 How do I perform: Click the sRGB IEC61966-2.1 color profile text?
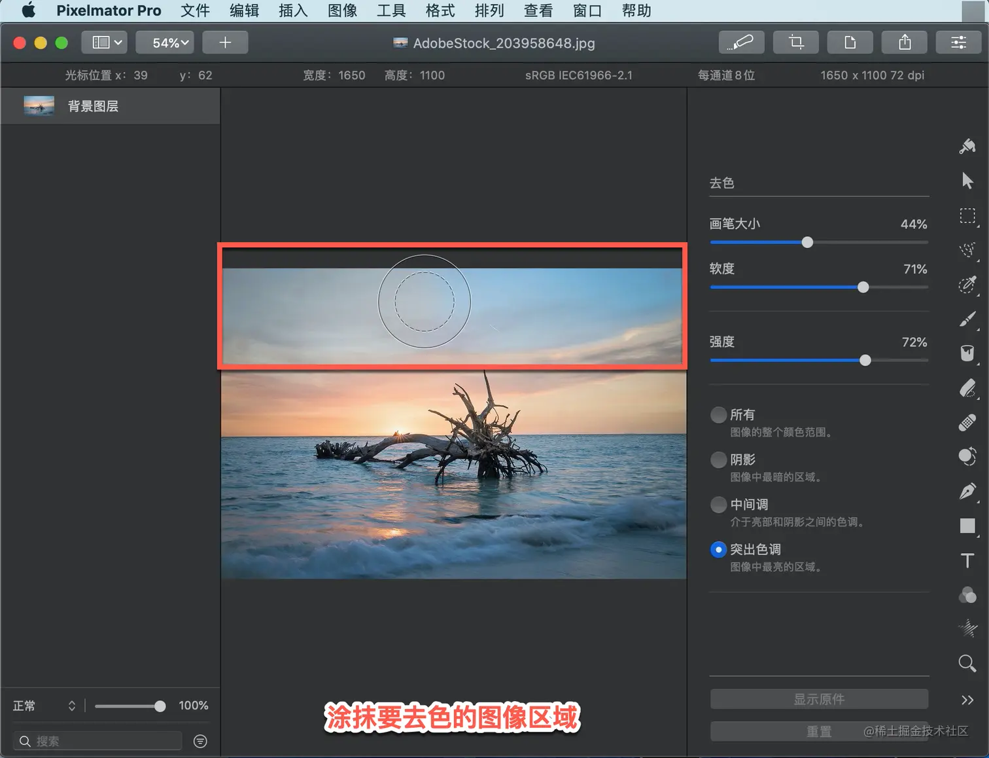(x=579, y=75)
